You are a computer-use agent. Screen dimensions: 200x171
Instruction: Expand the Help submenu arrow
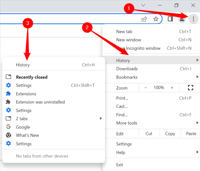197,152
